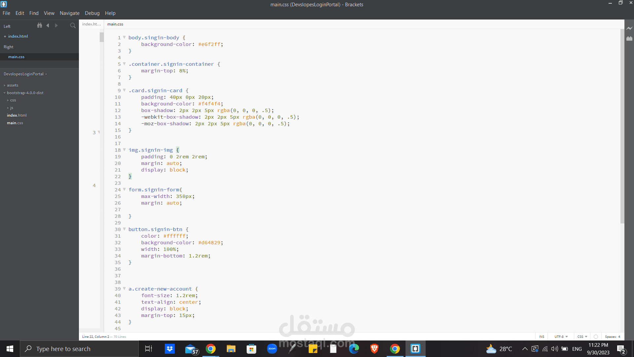Open Brave browser from taskbar
The image size is (634, 357).
click(374, 349)
